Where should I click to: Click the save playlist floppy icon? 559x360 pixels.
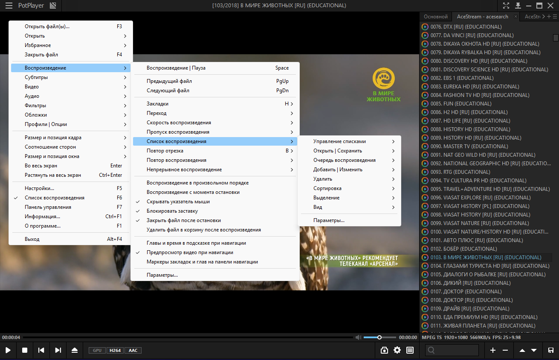(x=550, y=350)
